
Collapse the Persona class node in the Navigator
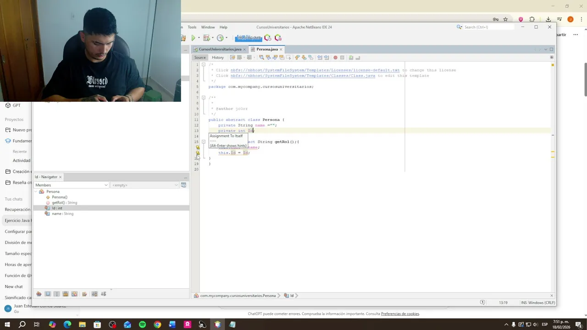tap(37, 192)
